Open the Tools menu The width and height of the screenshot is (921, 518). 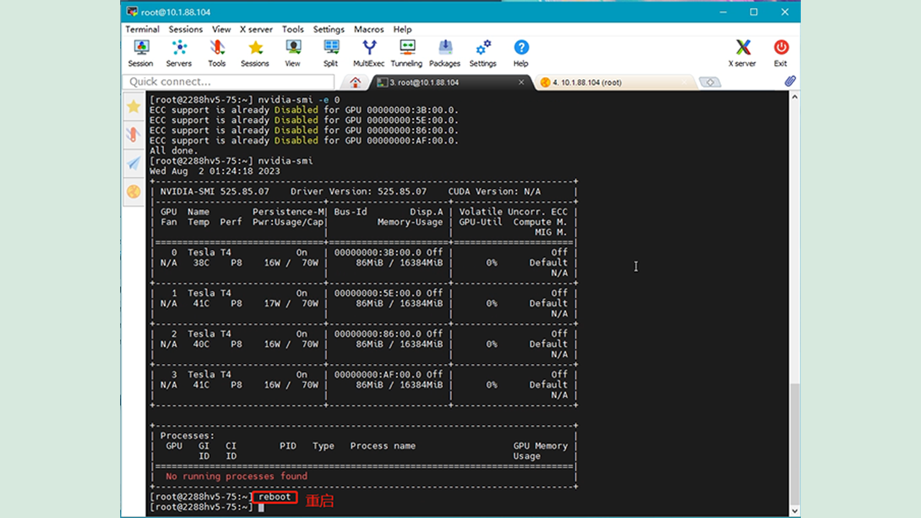pos(293,29)
